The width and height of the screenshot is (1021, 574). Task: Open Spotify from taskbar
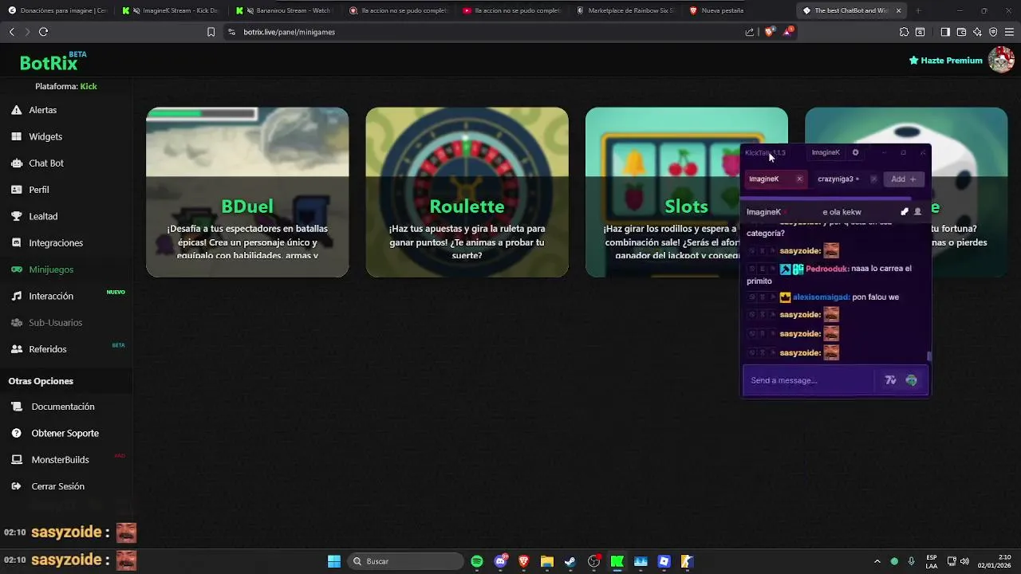click(x=477, y=561)
